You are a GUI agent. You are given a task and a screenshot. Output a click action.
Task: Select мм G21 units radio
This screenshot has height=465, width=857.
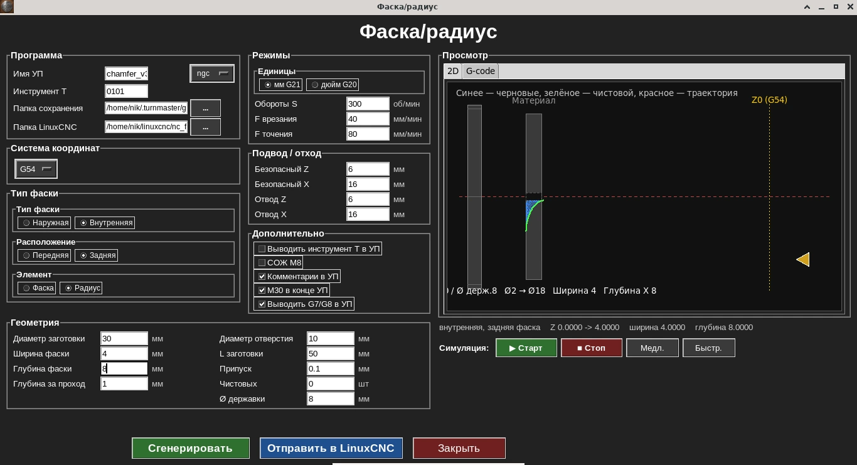[x=282, y=85]
